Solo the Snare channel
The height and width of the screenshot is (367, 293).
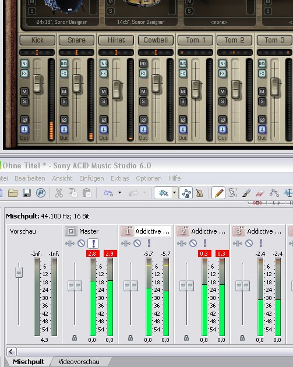tap(64, 101)
